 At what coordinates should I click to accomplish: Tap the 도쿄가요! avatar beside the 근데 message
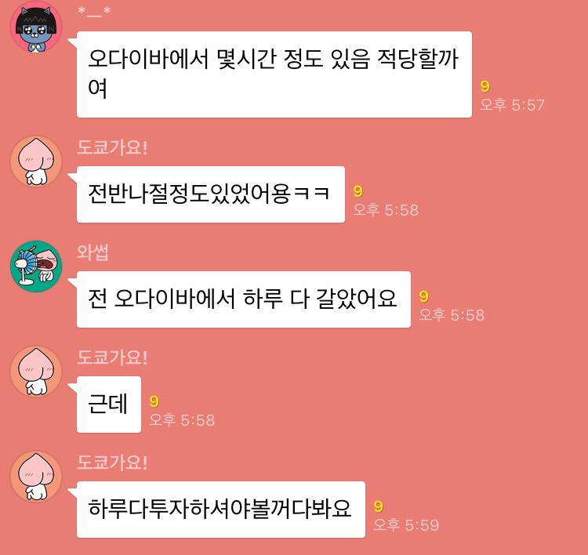pyautogui.click(x=36, y=372)
